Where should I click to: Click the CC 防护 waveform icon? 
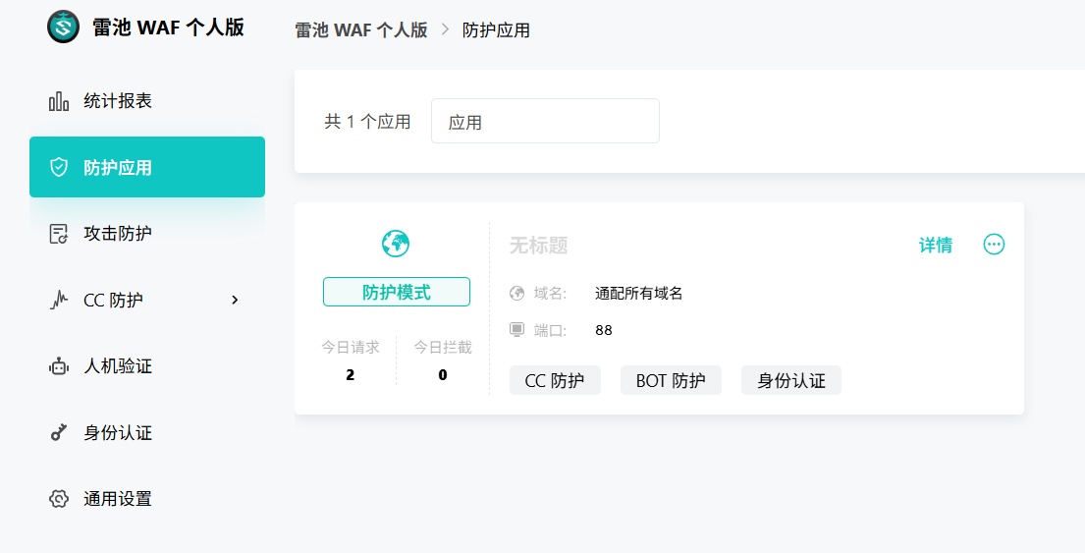coord(59,300)
